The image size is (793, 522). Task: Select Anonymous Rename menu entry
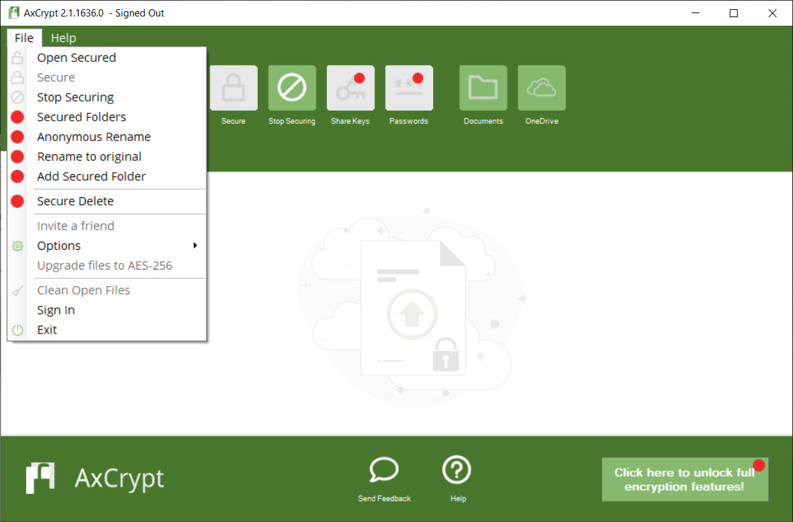pos(107,137)
